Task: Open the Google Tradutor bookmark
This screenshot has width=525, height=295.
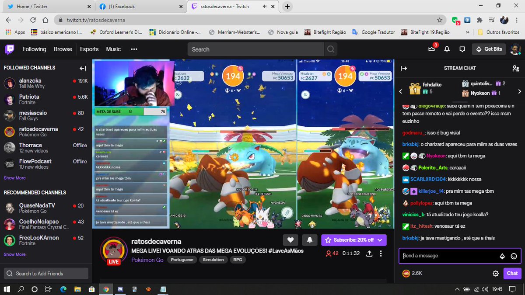Action: (374, 32)
